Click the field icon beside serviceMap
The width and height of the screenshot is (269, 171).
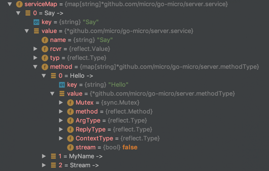click(19, 4)
